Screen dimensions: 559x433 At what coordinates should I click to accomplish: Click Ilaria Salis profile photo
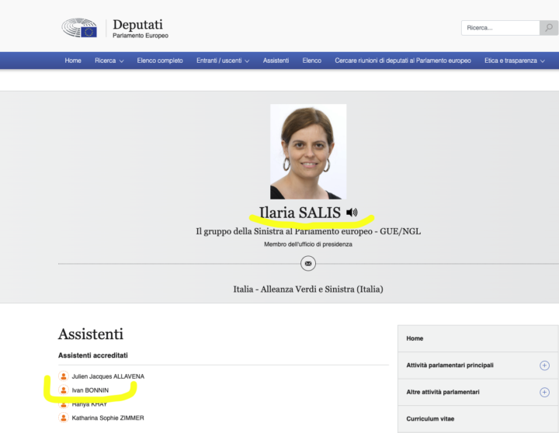tap(308, 151)
